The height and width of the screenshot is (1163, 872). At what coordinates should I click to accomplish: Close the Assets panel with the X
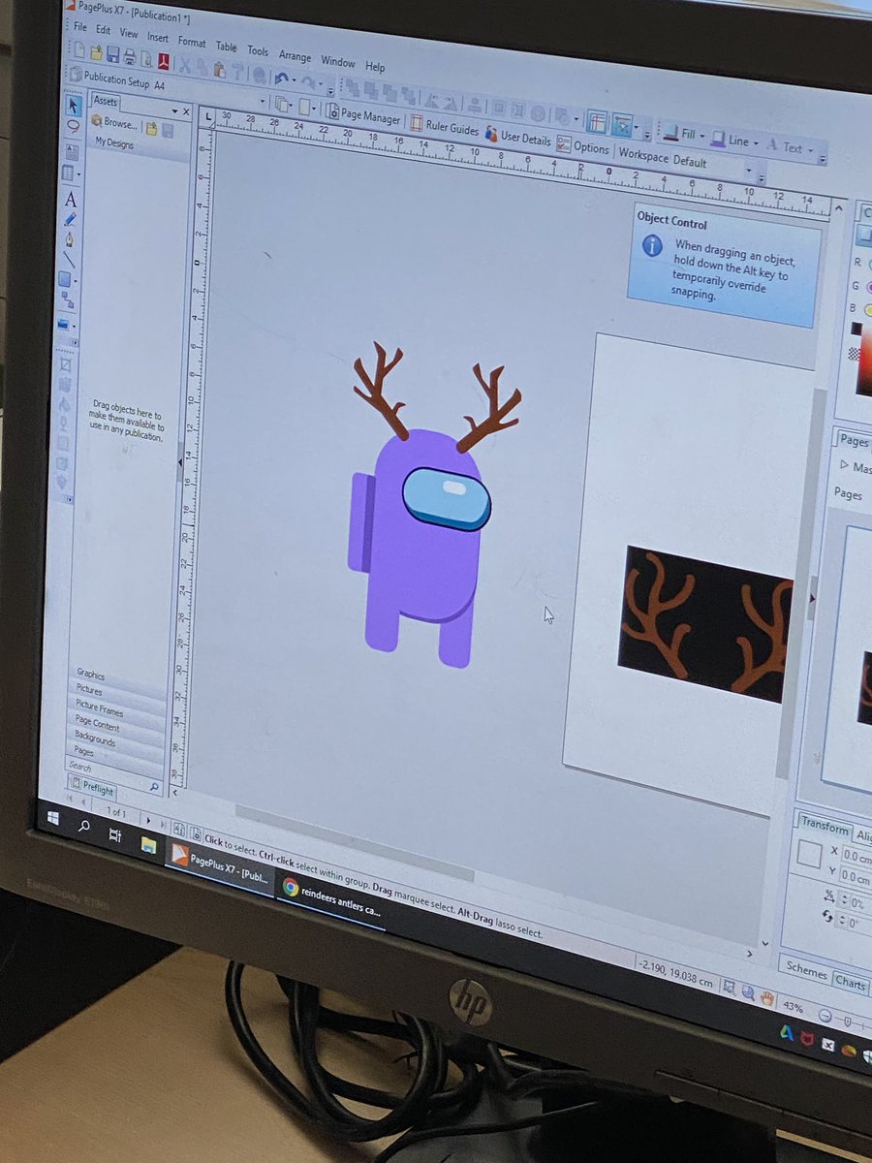coord(185,111)
